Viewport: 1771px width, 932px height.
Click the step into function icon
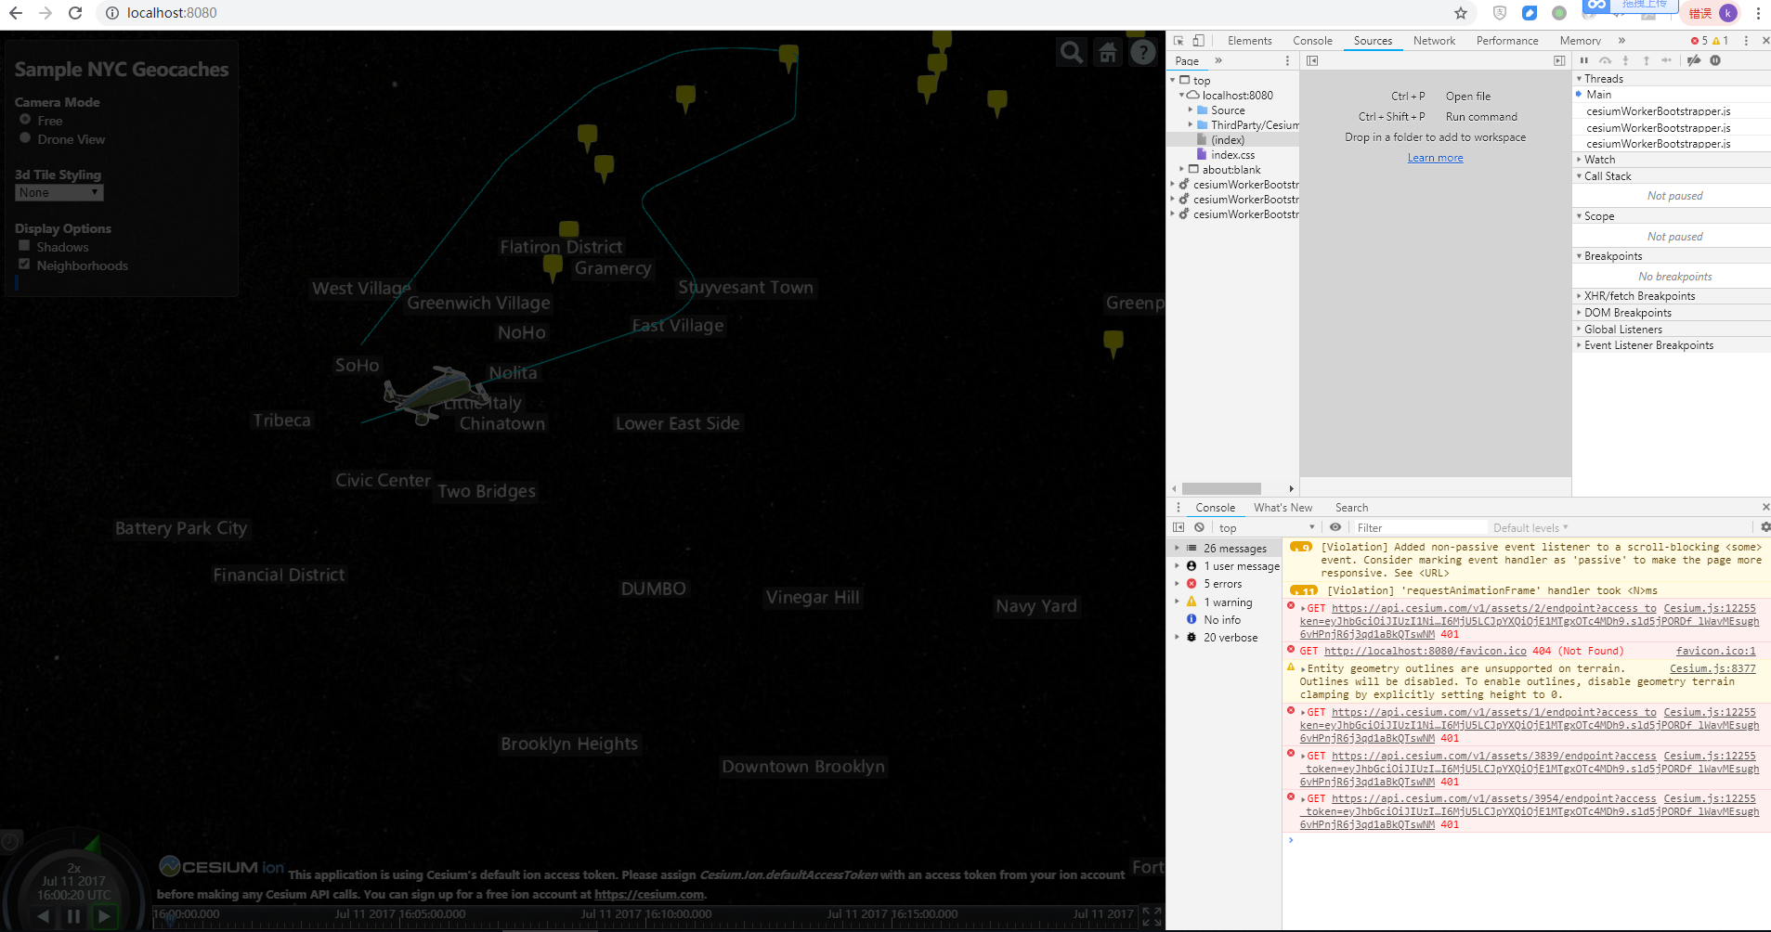click(x=1625, y=60)
